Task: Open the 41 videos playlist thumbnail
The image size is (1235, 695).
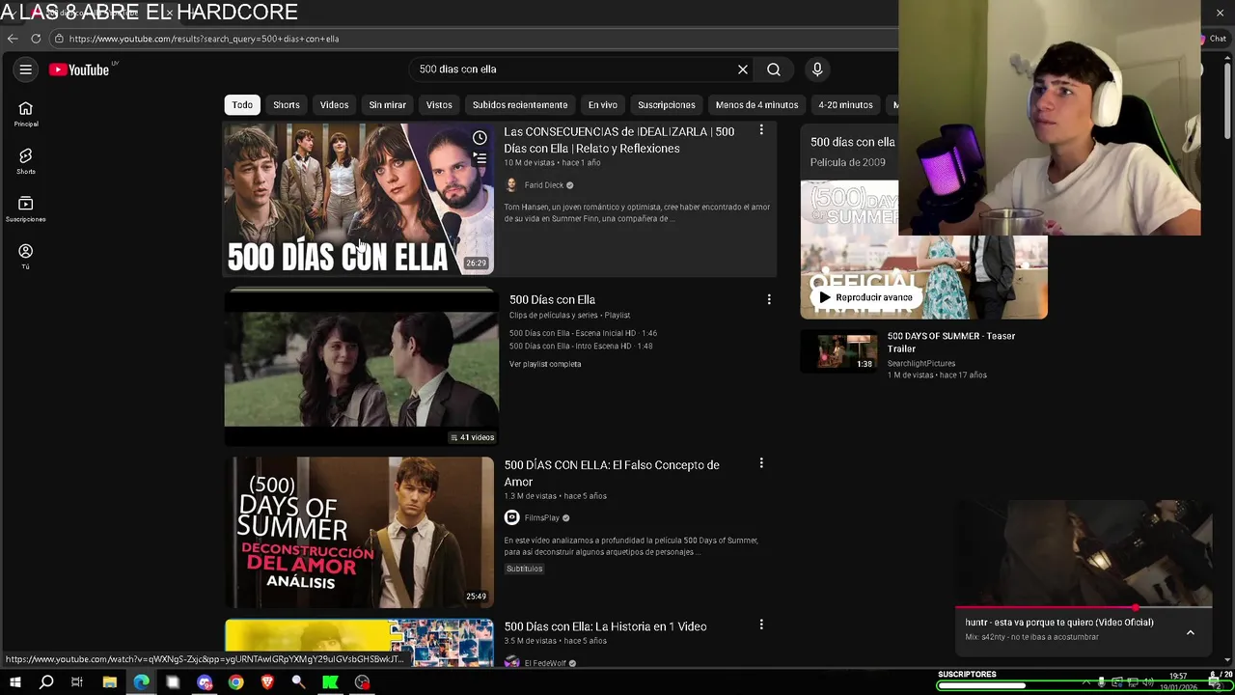Action: [362, 368]
